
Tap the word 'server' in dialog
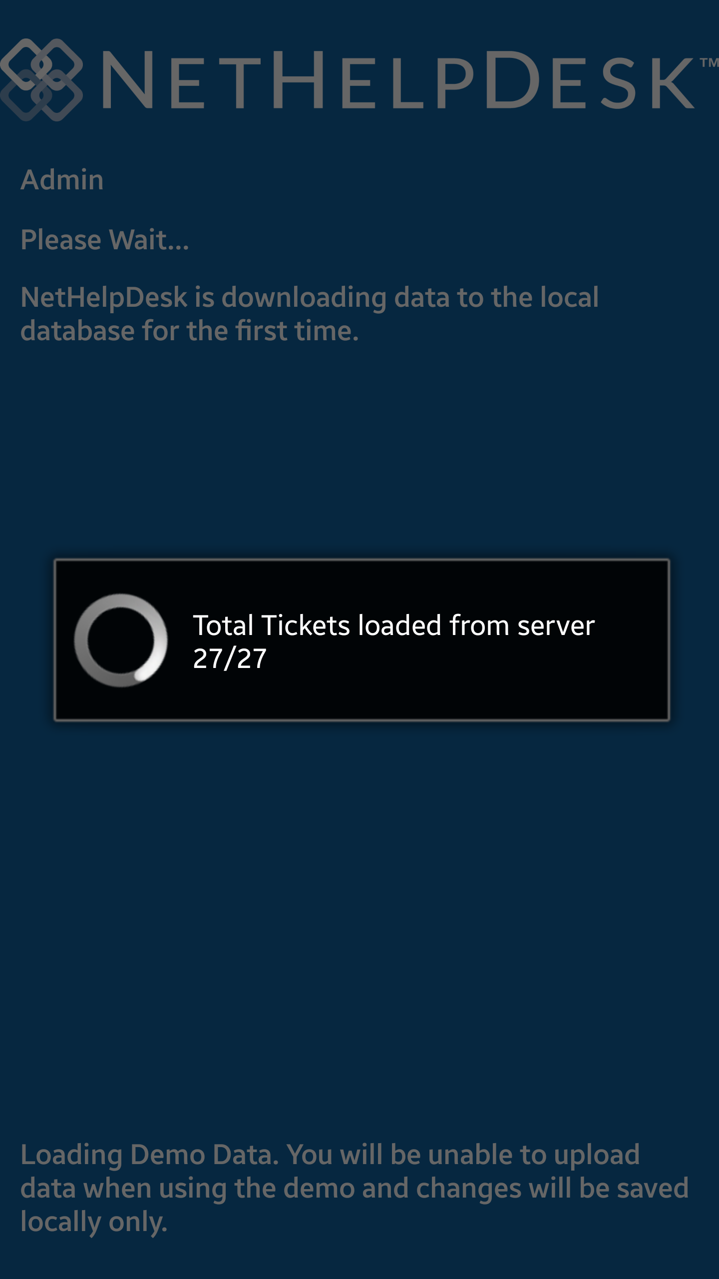556,627
